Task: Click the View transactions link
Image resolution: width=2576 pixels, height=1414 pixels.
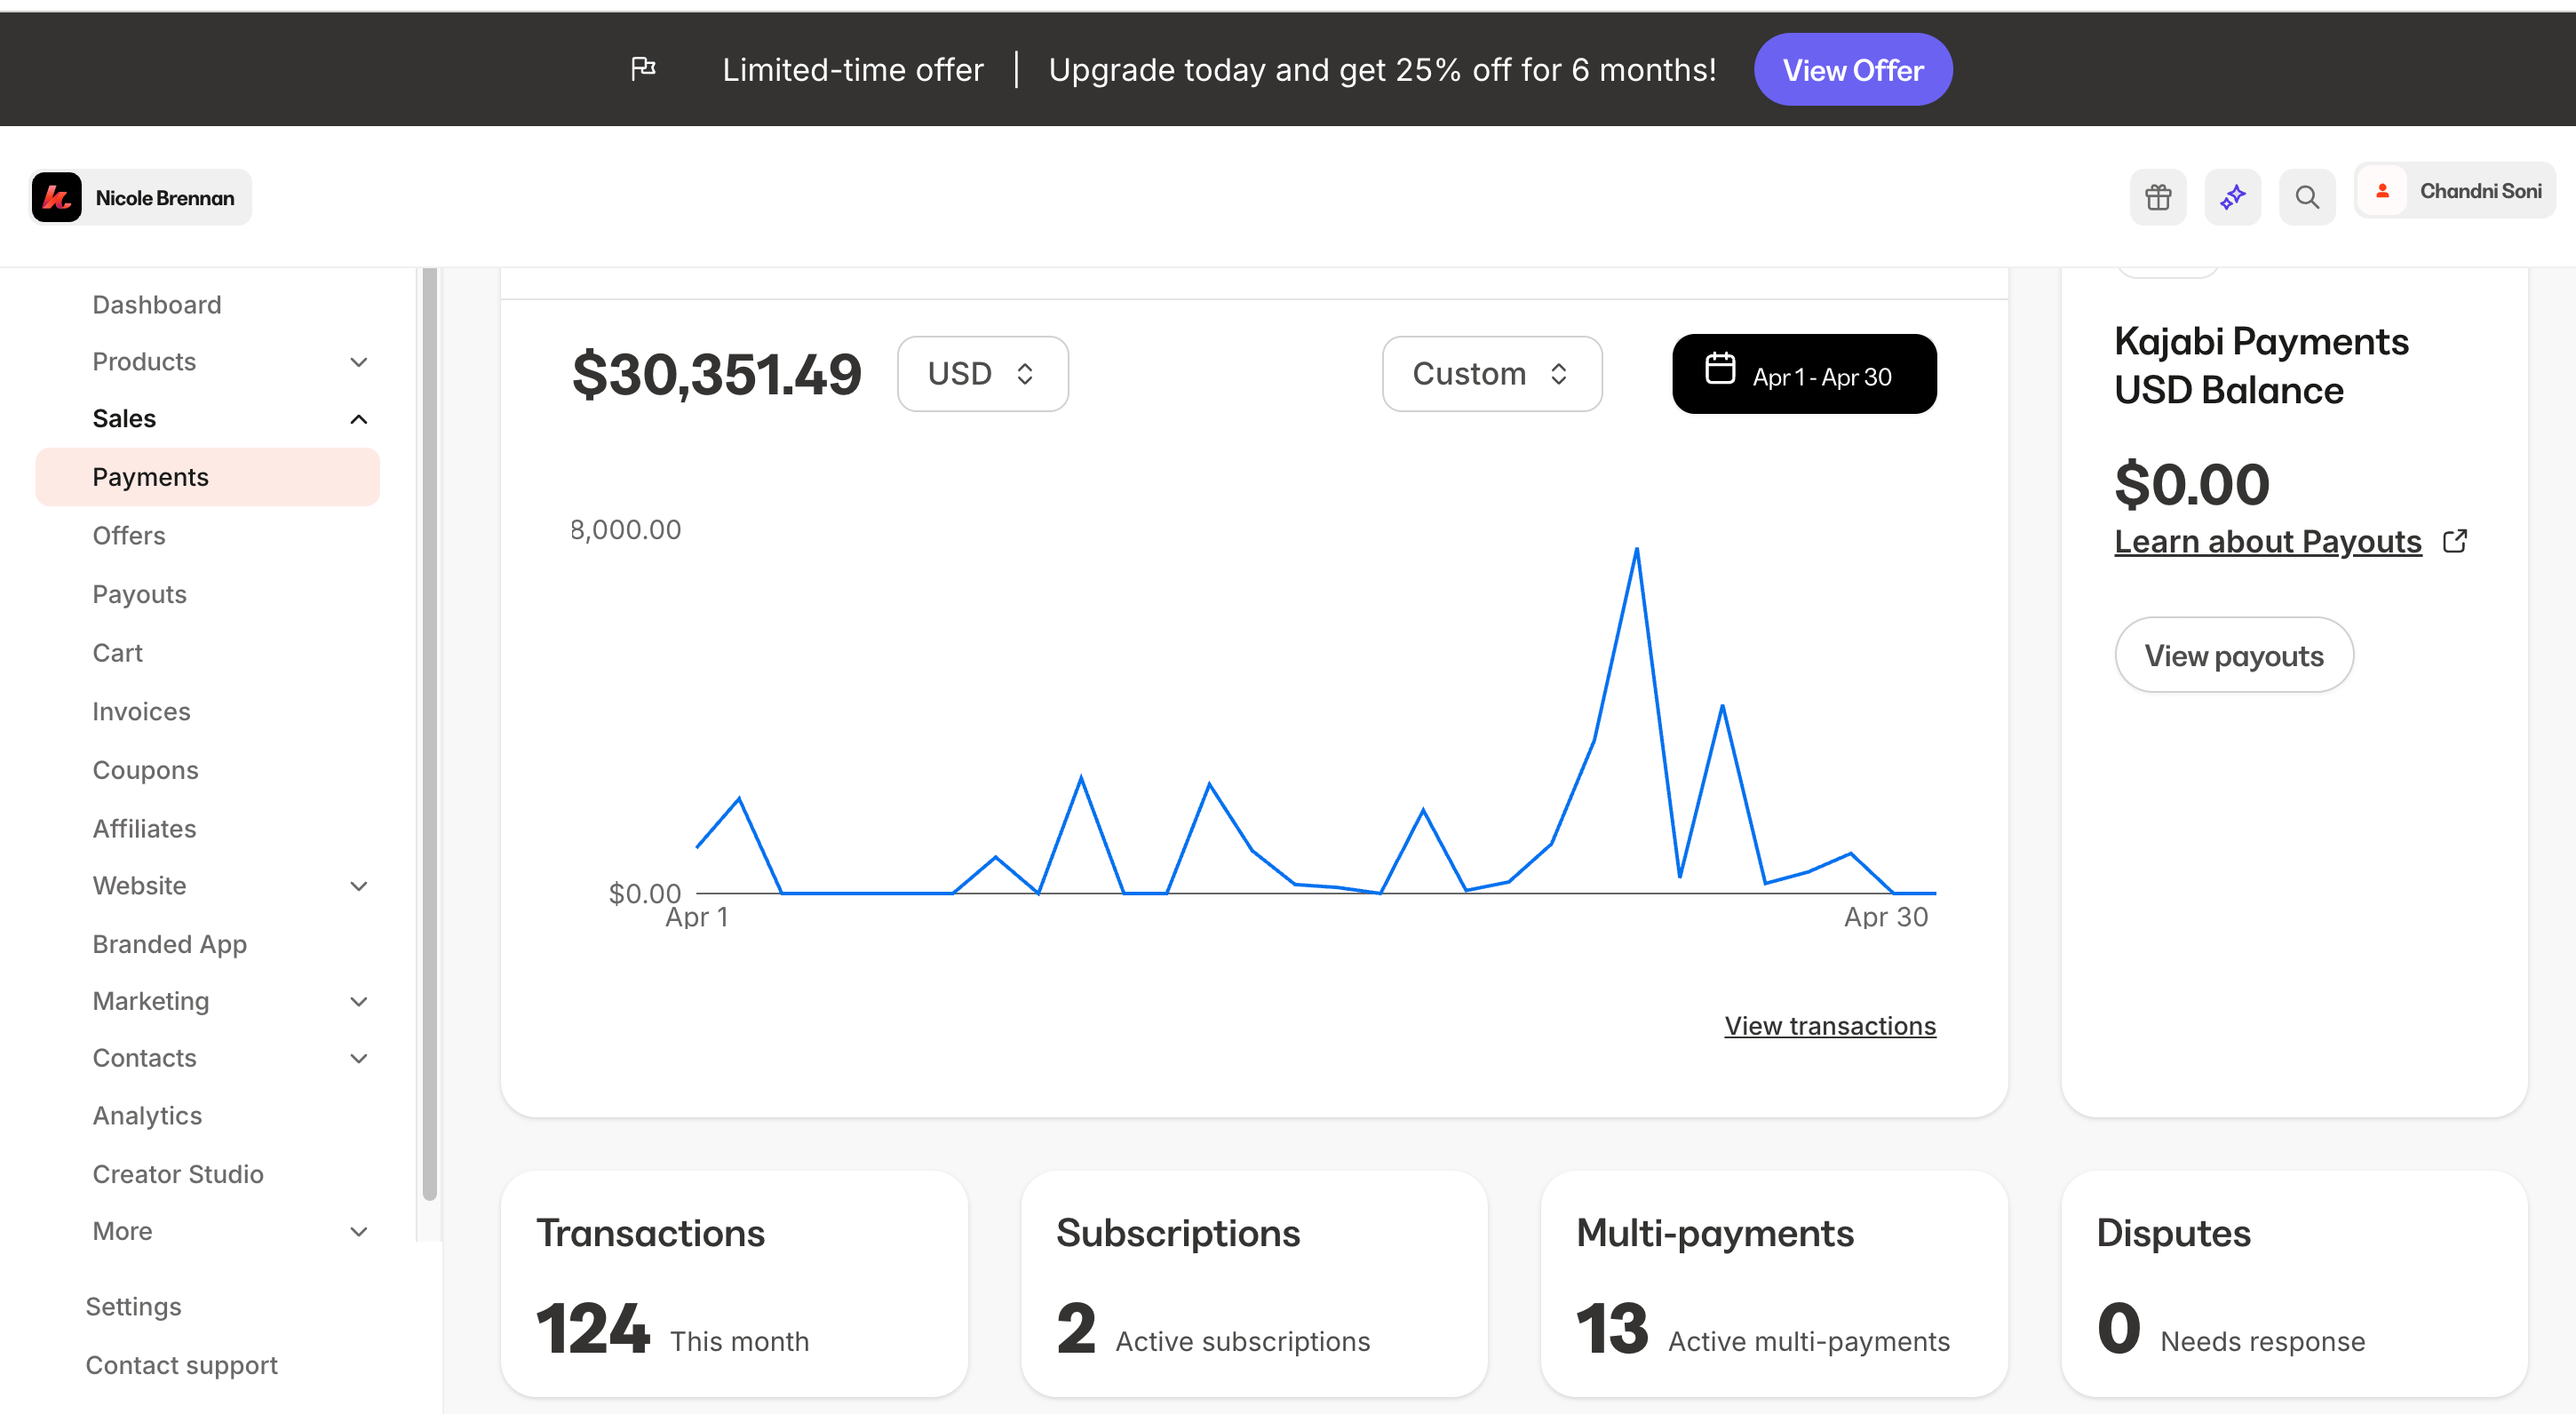Action: click(x=1829, y=1025)
